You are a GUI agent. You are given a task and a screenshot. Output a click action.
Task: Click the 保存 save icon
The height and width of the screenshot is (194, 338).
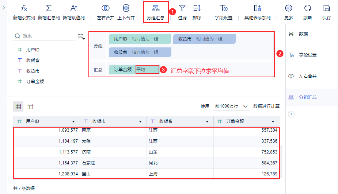point(327,8)
